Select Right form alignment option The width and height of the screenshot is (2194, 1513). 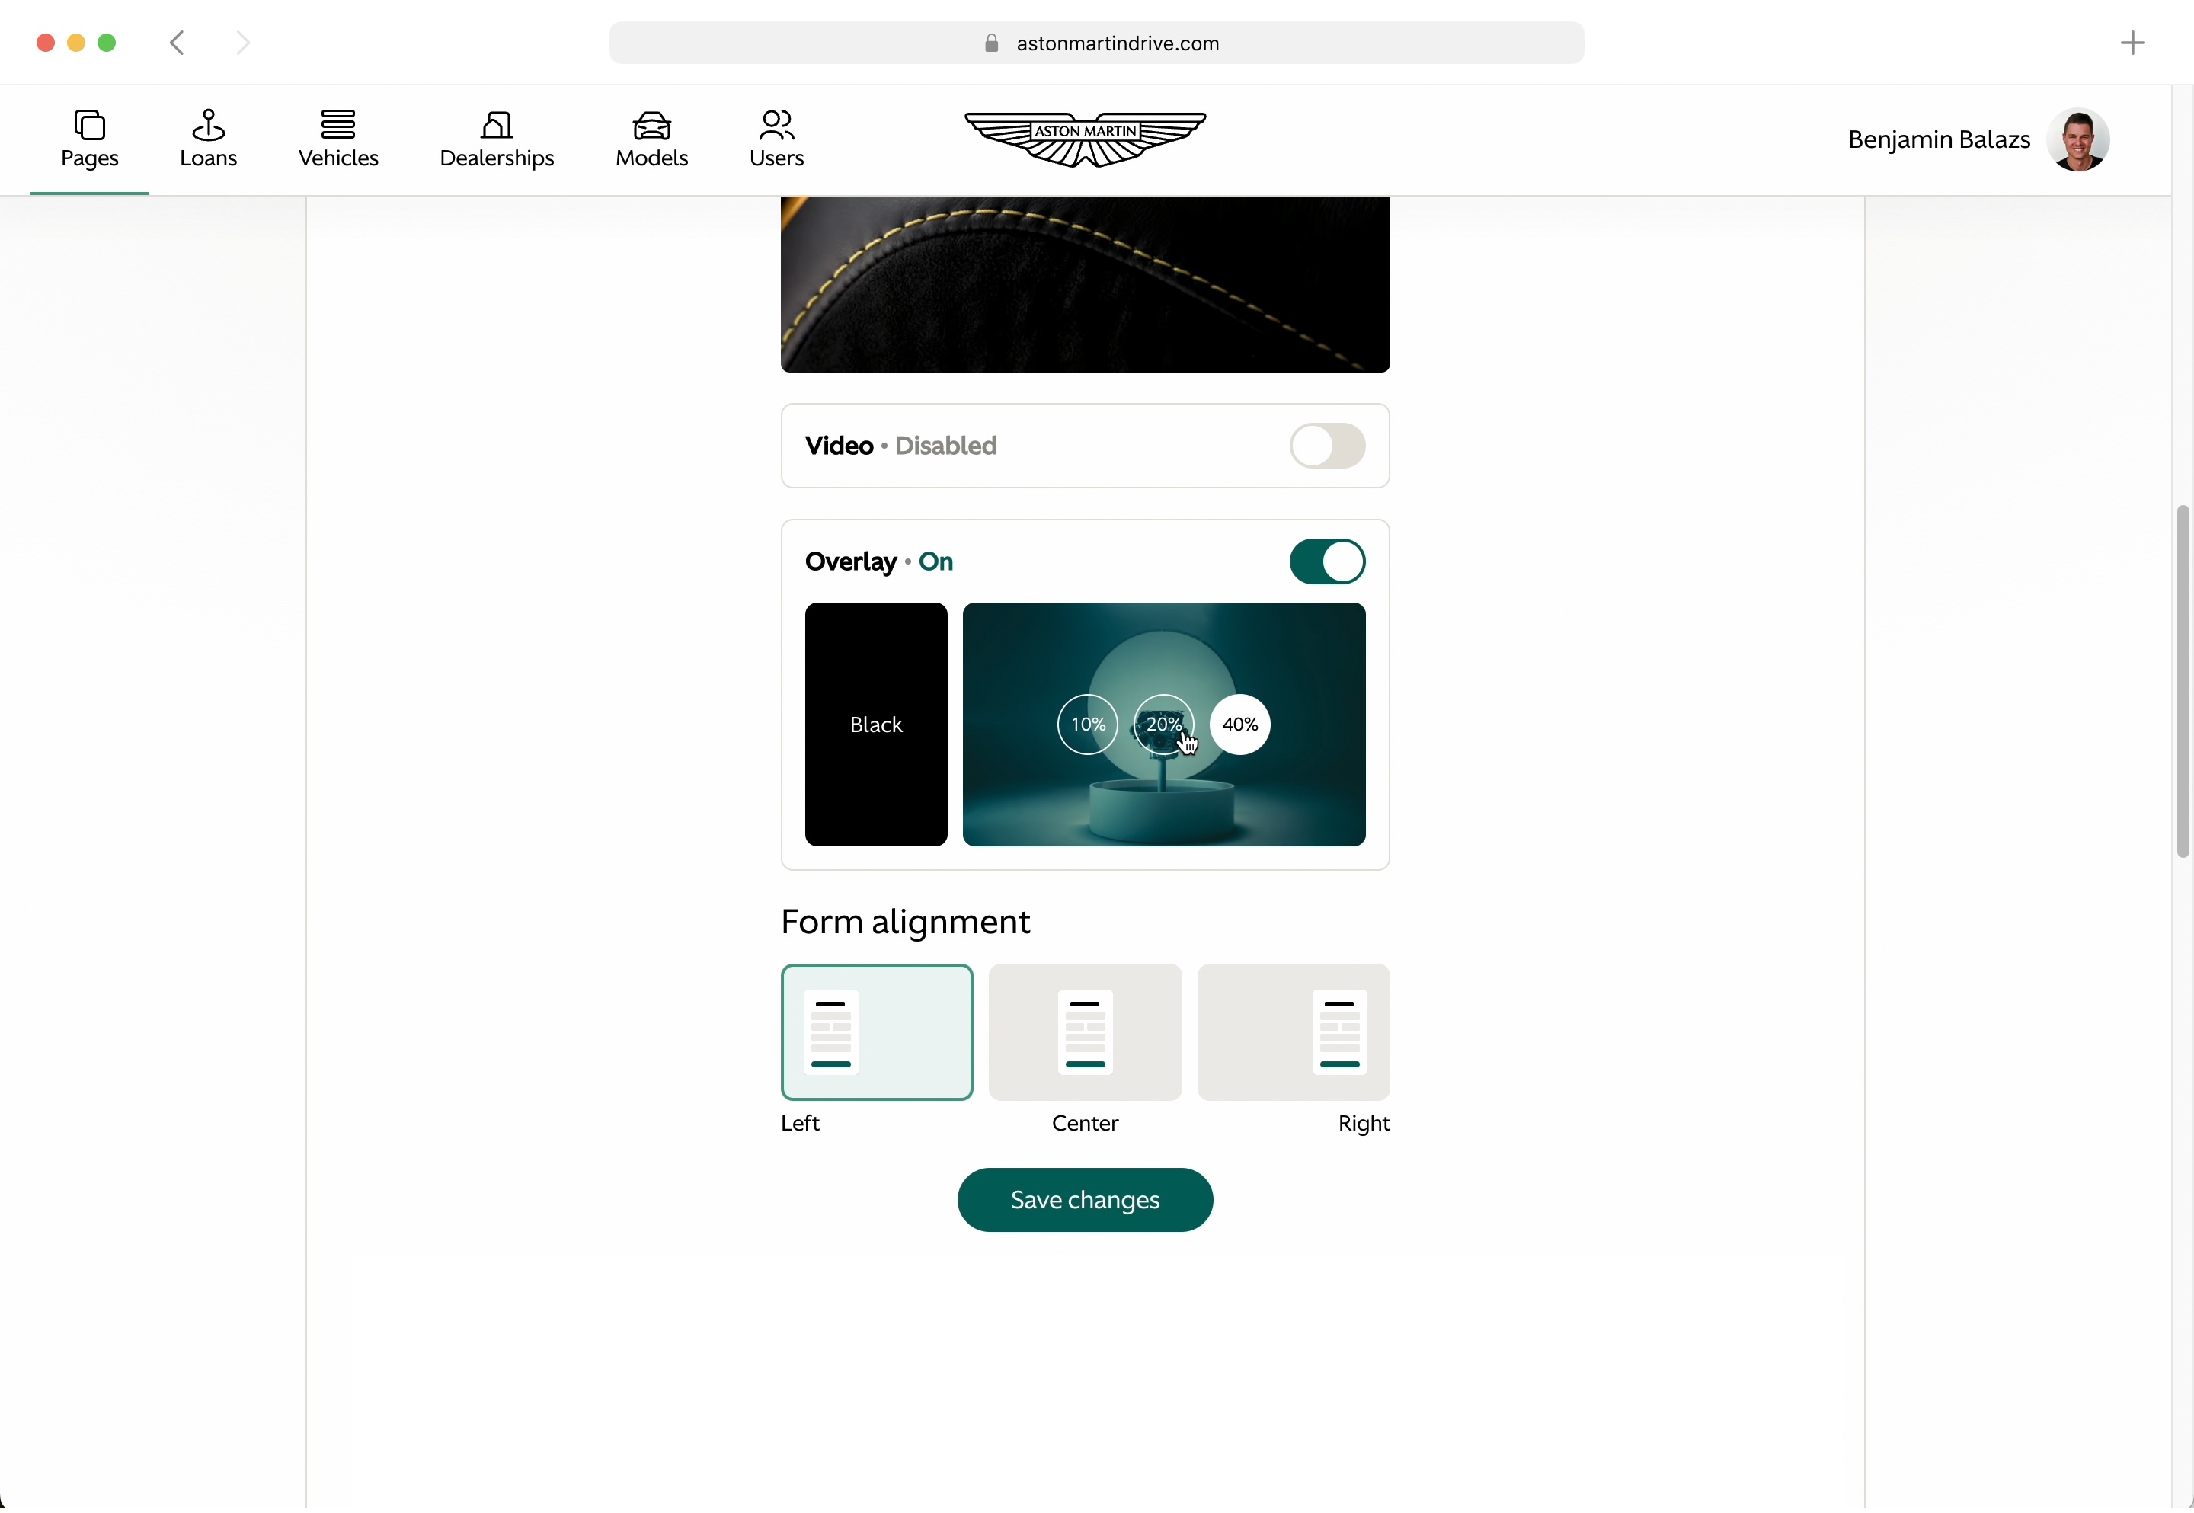pyautogui.click(x=1293, y=1033)
